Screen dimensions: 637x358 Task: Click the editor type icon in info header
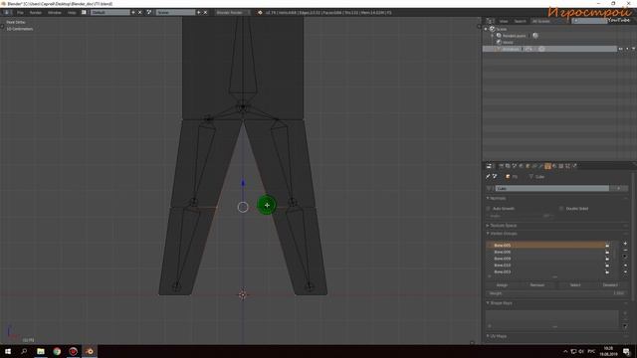click(x=7, y=13)
